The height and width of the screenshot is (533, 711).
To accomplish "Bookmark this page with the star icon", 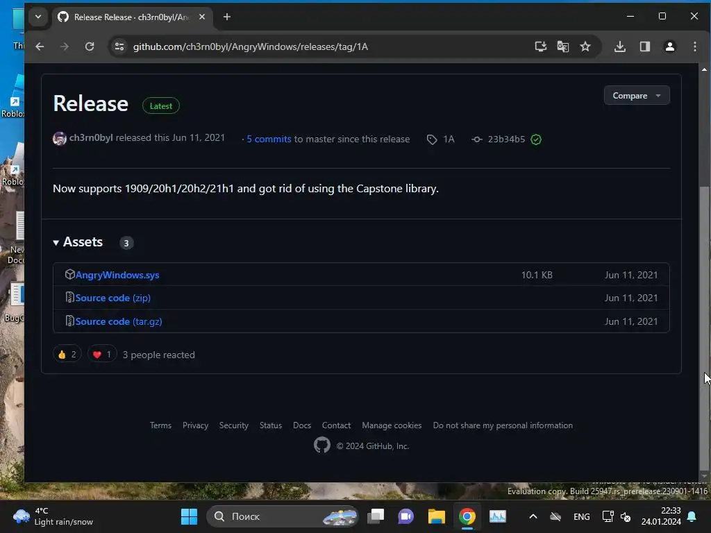I will coord(585,46).
